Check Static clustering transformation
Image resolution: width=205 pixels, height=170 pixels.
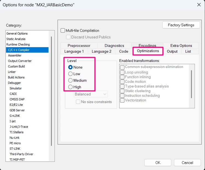pyautogui.click(x=122, y=91)
